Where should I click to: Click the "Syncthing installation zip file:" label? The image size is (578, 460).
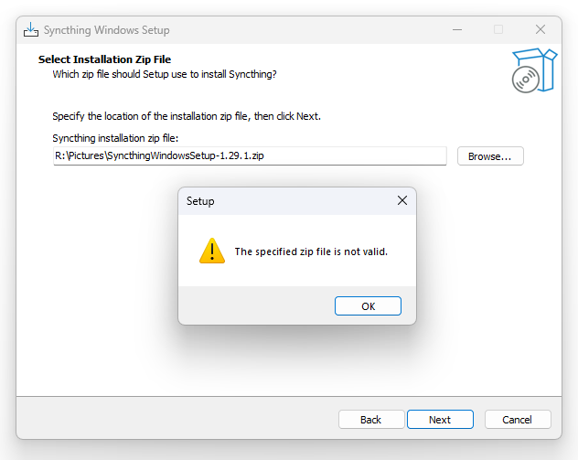click(x=115, y=138)
